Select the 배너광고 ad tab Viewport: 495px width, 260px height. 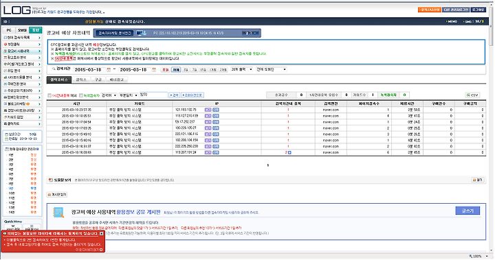117,80
